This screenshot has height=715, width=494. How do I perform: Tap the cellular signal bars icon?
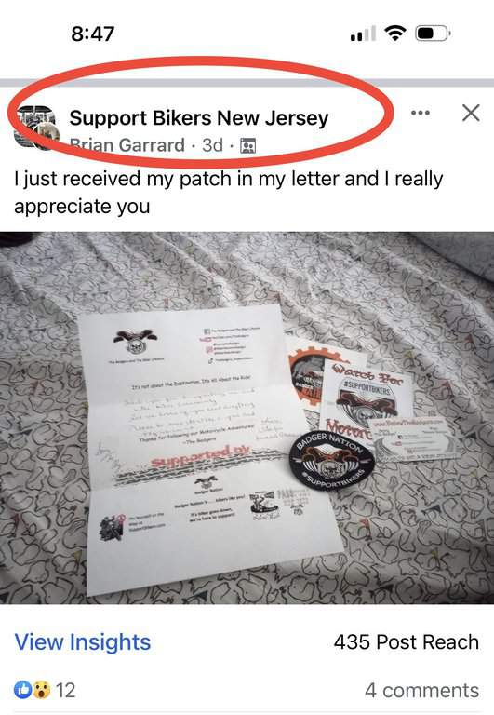click(363, 34)
